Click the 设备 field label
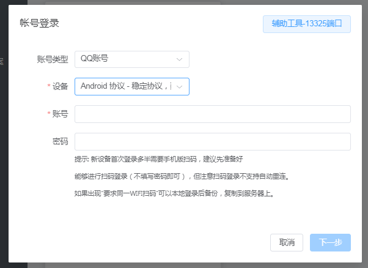Image resolution: width=368 pixels, height=268 pixels. pyautogui.click(x=61, y=87)
